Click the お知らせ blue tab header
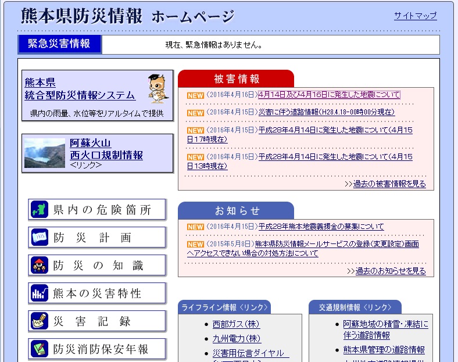 pos(236,211)
